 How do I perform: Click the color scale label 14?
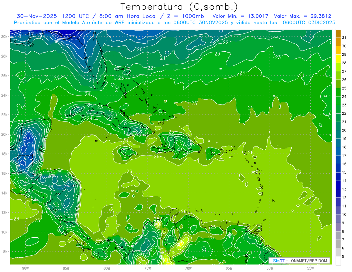344,181
